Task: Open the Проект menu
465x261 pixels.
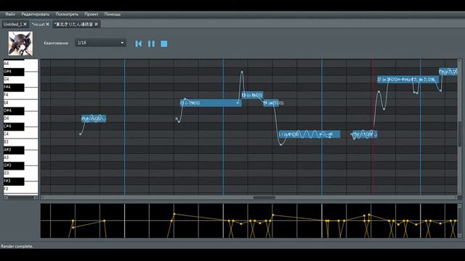Action: pos(92,14)
